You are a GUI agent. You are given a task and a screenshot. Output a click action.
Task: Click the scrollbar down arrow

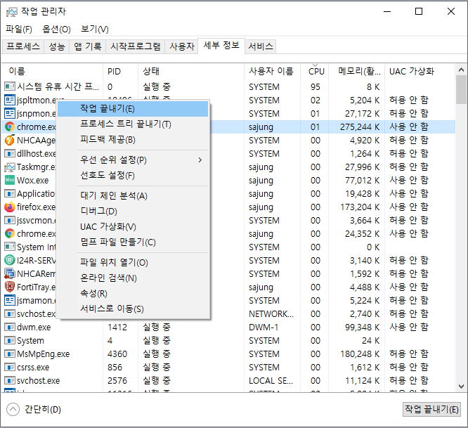(x=461, y=387)
